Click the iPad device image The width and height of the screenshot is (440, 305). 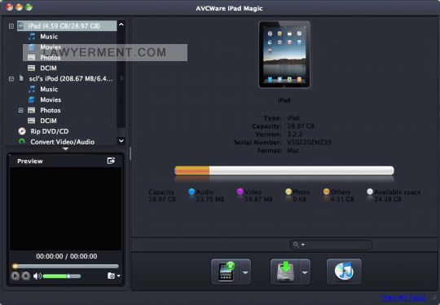point(284,55)
